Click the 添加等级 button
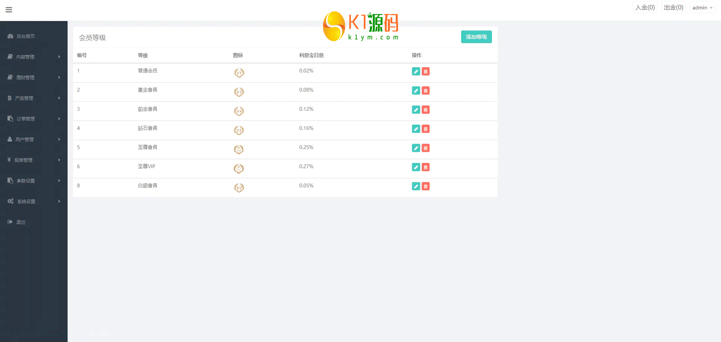 [x=476, y=37]
